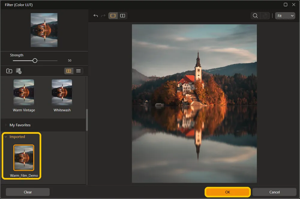
Task: Switch filters to thumbnail grid view
Action: 69,71
